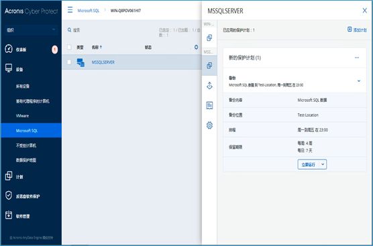Tick the select-all checkbox in table header
Image resolution: width=373 pixels, height=246 pixels.
[69, 47]
